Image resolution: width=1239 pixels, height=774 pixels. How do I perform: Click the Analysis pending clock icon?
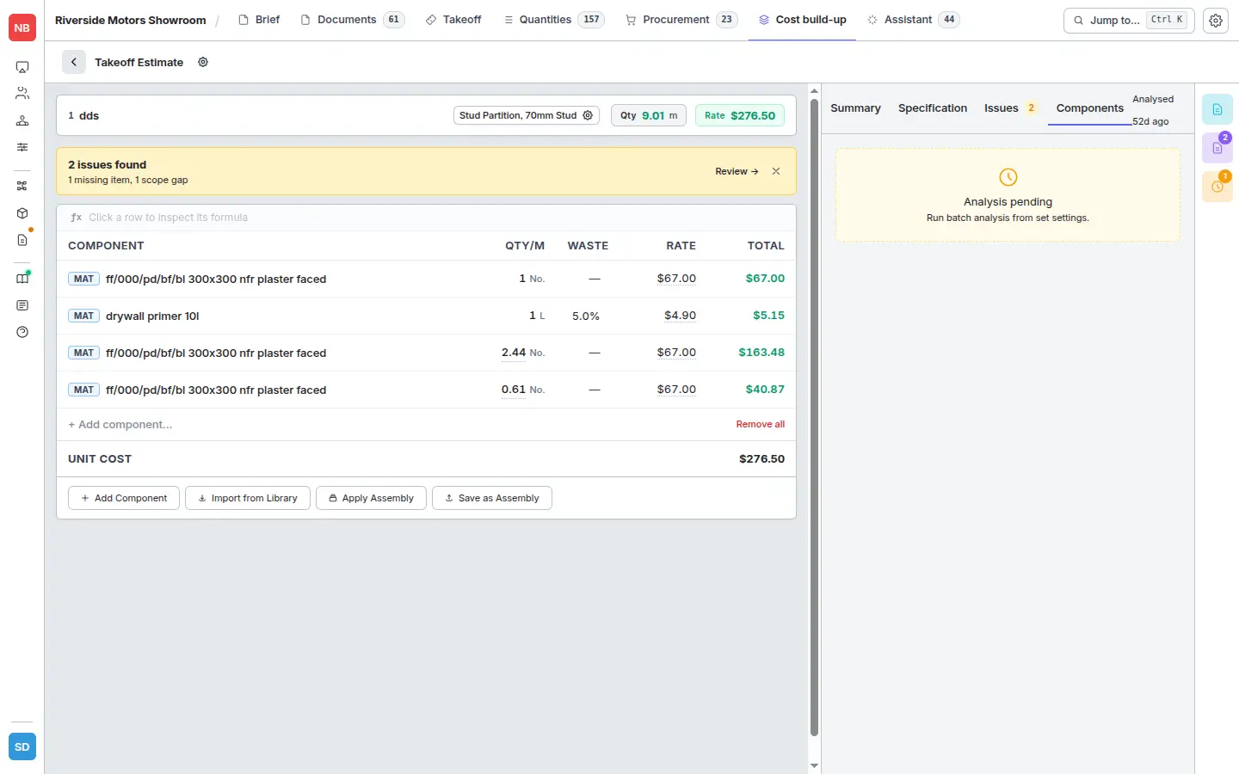1008,177
